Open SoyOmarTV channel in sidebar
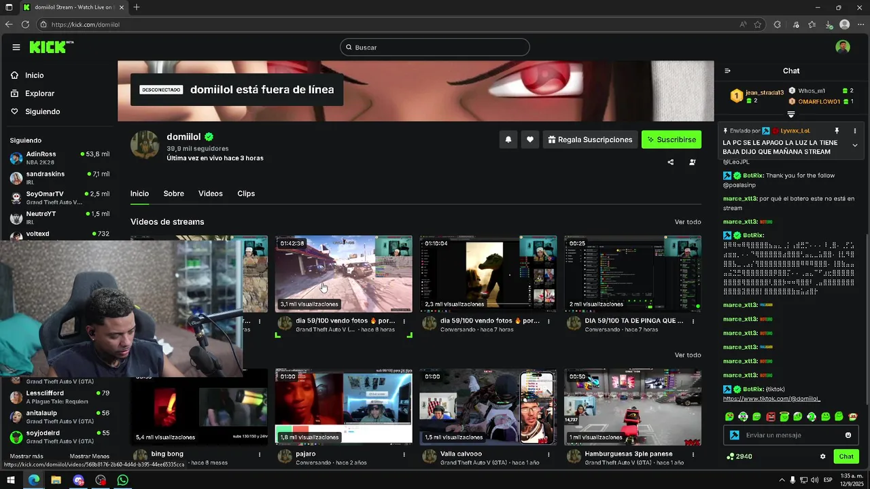The width and height of the screenshot is (870, 489). [x=60, y=198]
